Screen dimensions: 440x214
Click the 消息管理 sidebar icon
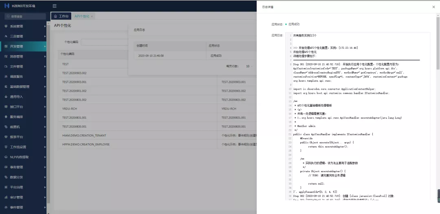click(6, 56)
